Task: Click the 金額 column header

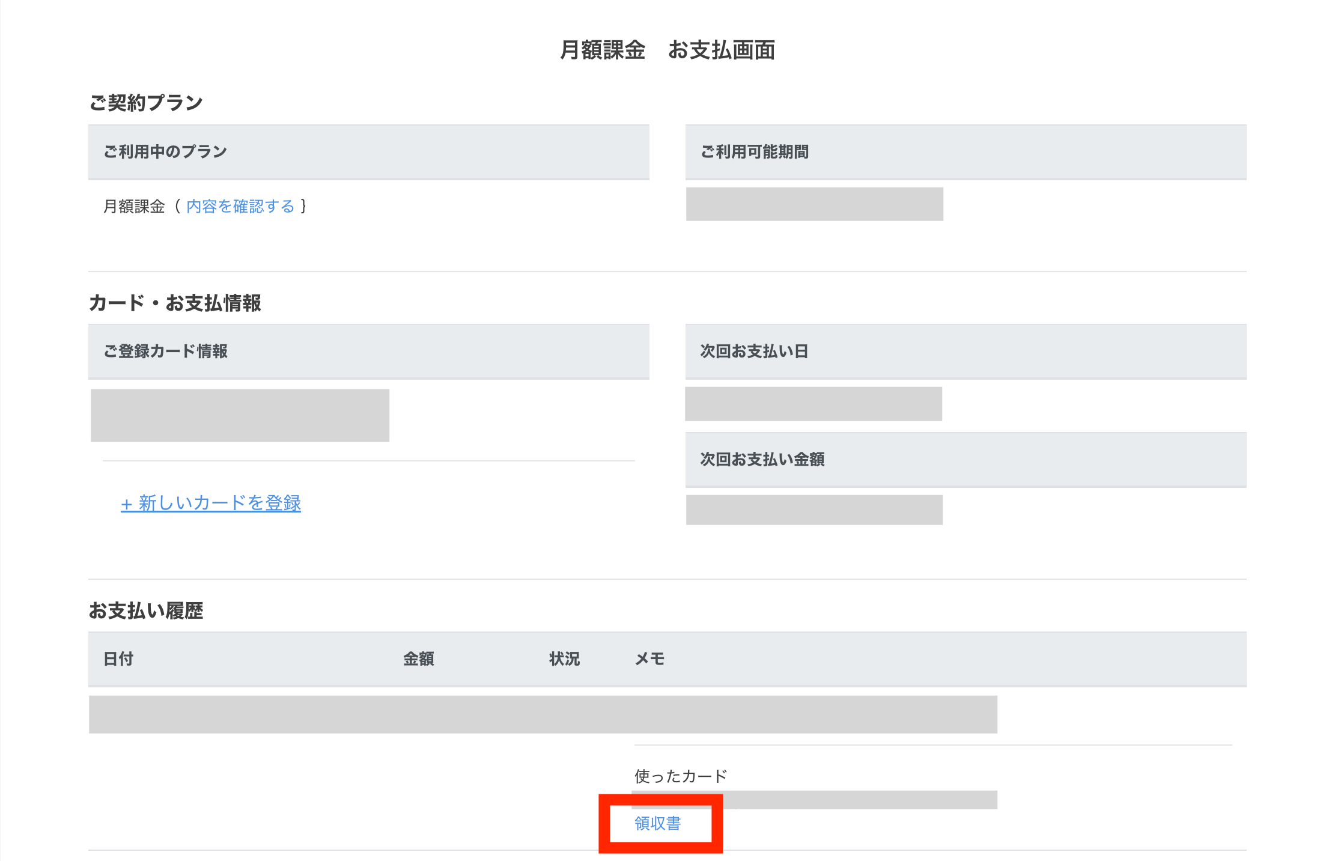Action: [418, 659]
